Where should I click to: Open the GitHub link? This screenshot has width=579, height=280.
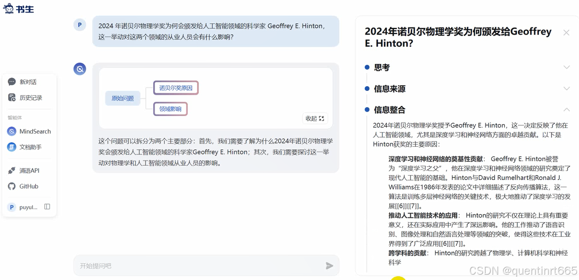[29, 186]
